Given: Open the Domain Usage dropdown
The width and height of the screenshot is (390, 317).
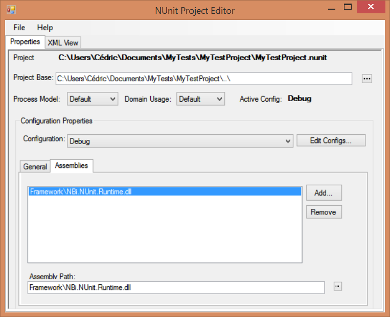Looking at the screenshot, I should coord(200,99).
